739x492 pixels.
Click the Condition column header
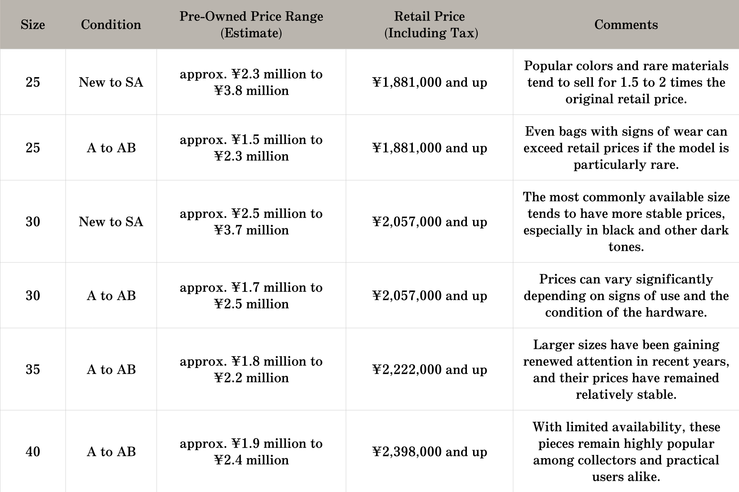click(111, 25)
